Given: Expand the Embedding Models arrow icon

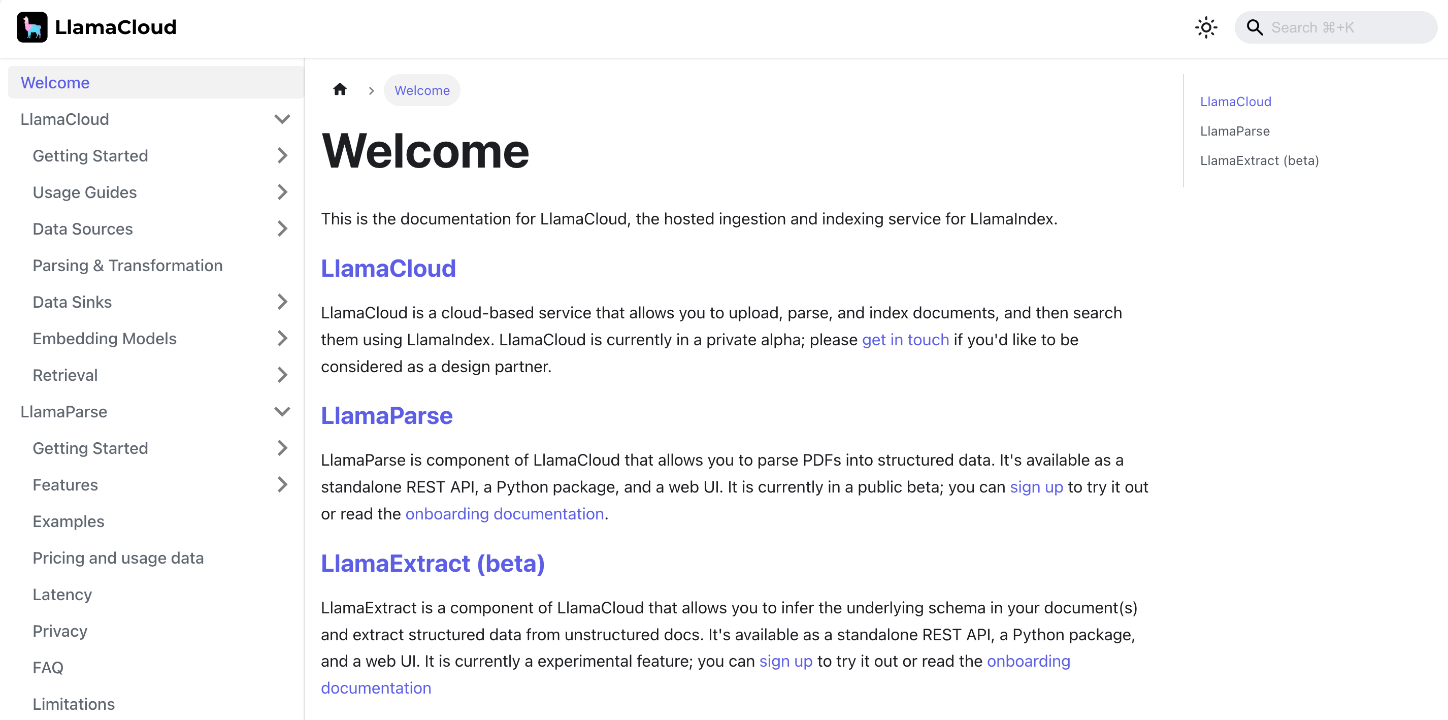Looking at the screenshot, I should [x=282, y=338].
